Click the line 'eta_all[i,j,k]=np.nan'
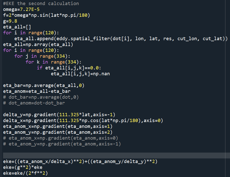 pos(80,73)
